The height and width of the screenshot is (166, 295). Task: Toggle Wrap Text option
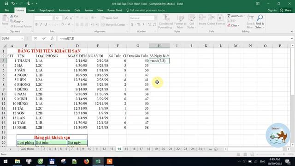[x=110, y=18]
